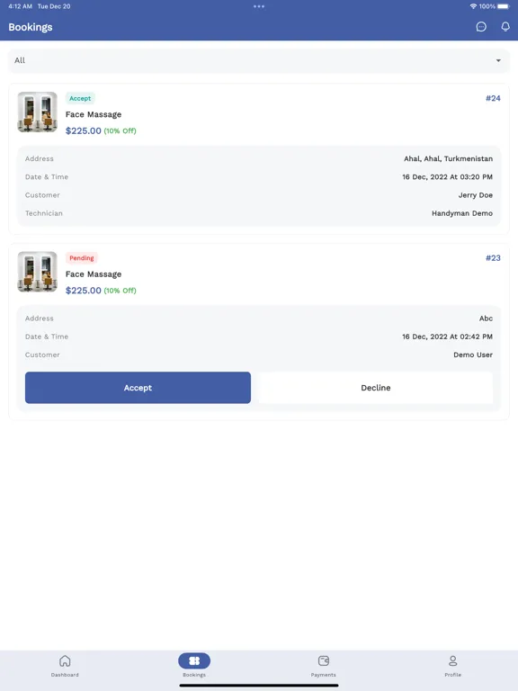This screenshot has width=518, height=691.
Task: Open the notifications bell
Action: (x=505, y=27)
